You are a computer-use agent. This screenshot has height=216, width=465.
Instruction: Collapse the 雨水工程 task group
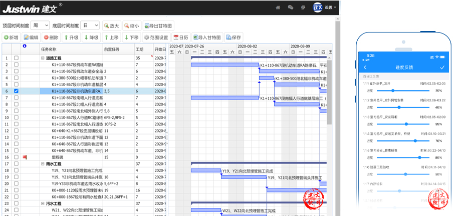tap(43, 163)
